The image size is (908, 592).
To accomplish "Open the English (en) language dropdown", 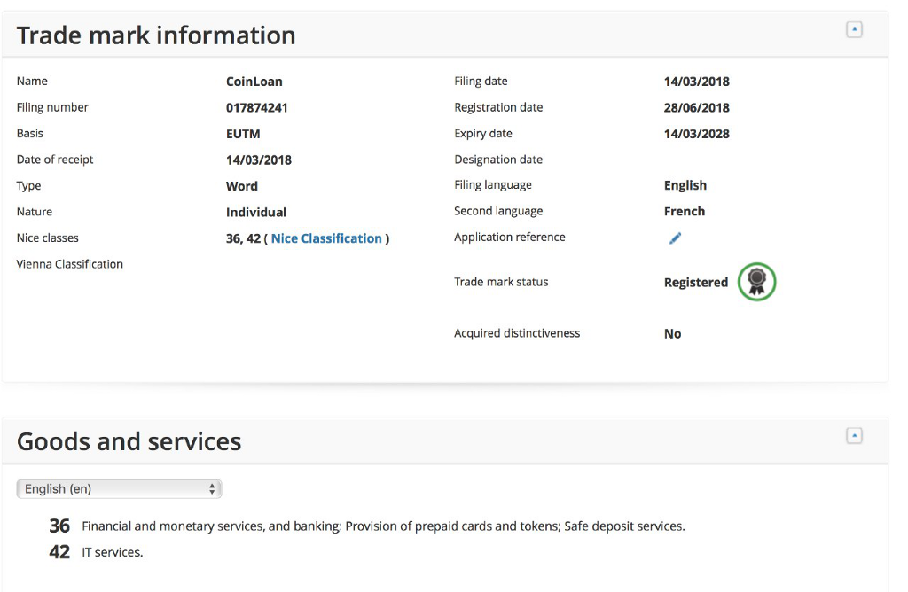I will (120, 489).
